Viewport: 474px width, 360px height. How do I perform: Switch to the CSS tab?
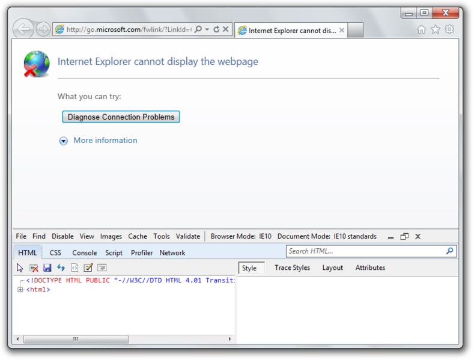55,252
